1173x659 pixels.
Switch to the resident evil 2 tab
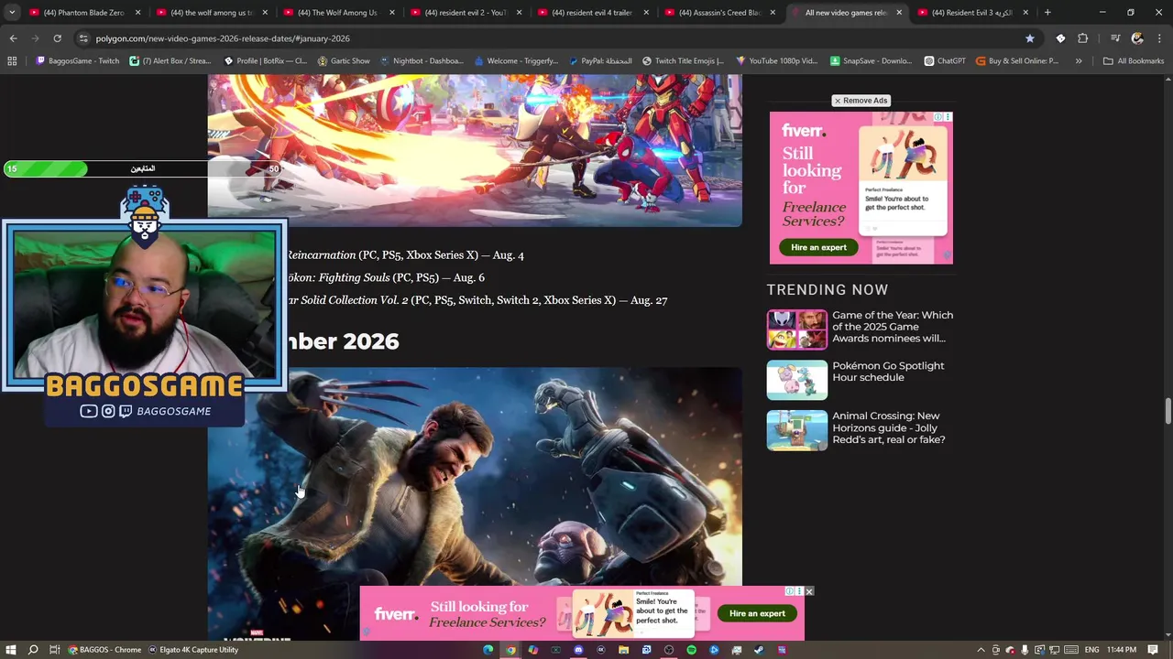pyautogui.click(x=463, y=13)
